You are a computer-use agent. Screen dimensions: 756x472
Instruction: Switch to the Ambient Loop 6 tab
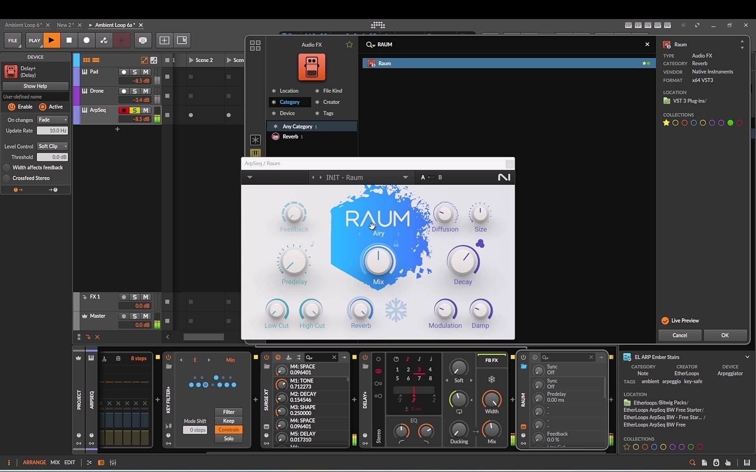point(23,25)
